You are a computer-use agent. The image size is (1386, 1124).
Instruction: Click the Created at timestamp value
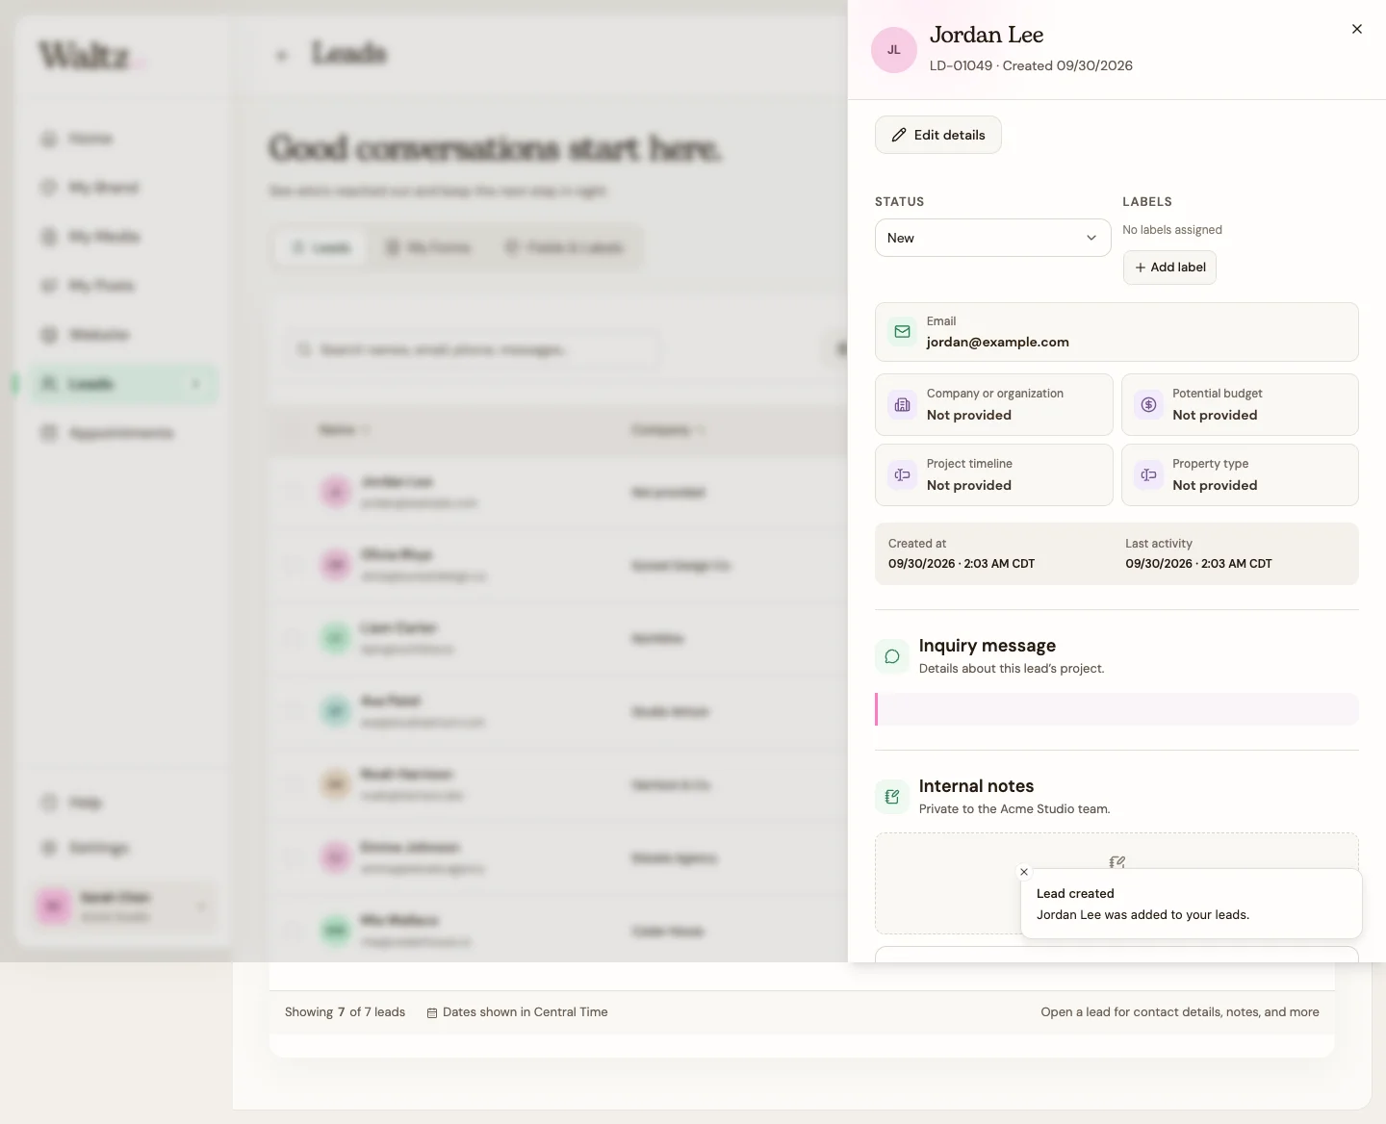click(961, 564)
